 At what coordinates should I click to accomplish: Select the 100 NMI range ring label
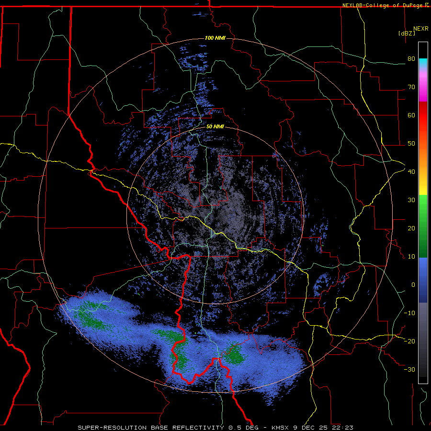point(215,38)
